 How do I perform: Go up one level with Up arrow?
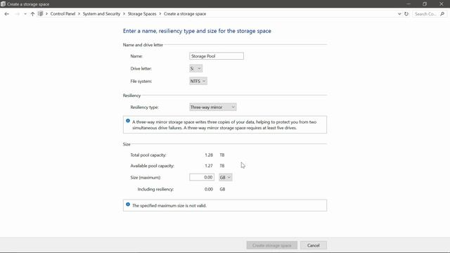pos(32,14)
